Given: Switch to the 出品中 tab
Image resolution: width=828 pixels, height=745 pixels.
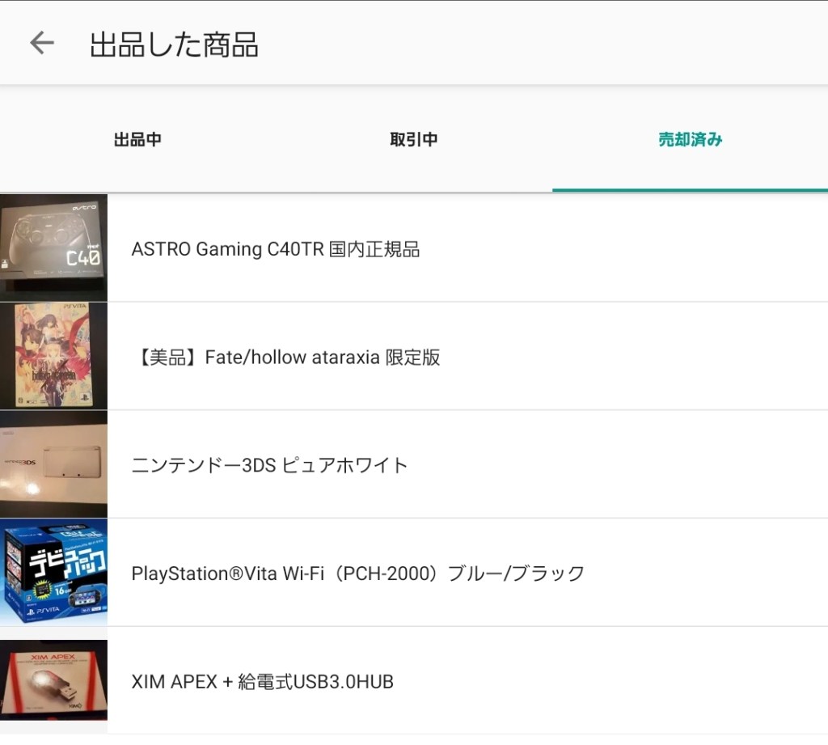Looking at the screenshot, I should coord(137,139).
